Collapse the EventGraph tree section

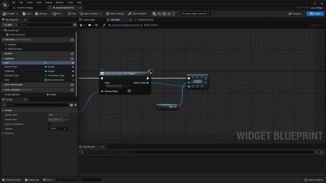coord(3,30)
